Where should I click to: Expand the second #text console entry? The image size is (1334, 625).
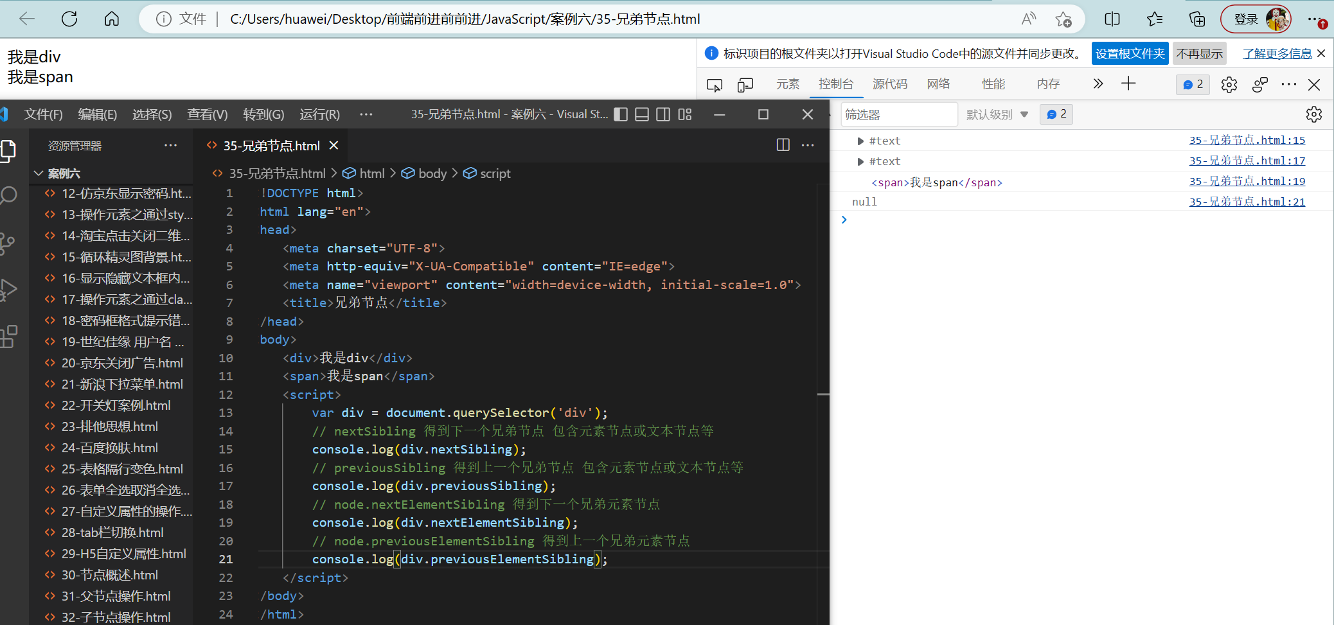860,161
